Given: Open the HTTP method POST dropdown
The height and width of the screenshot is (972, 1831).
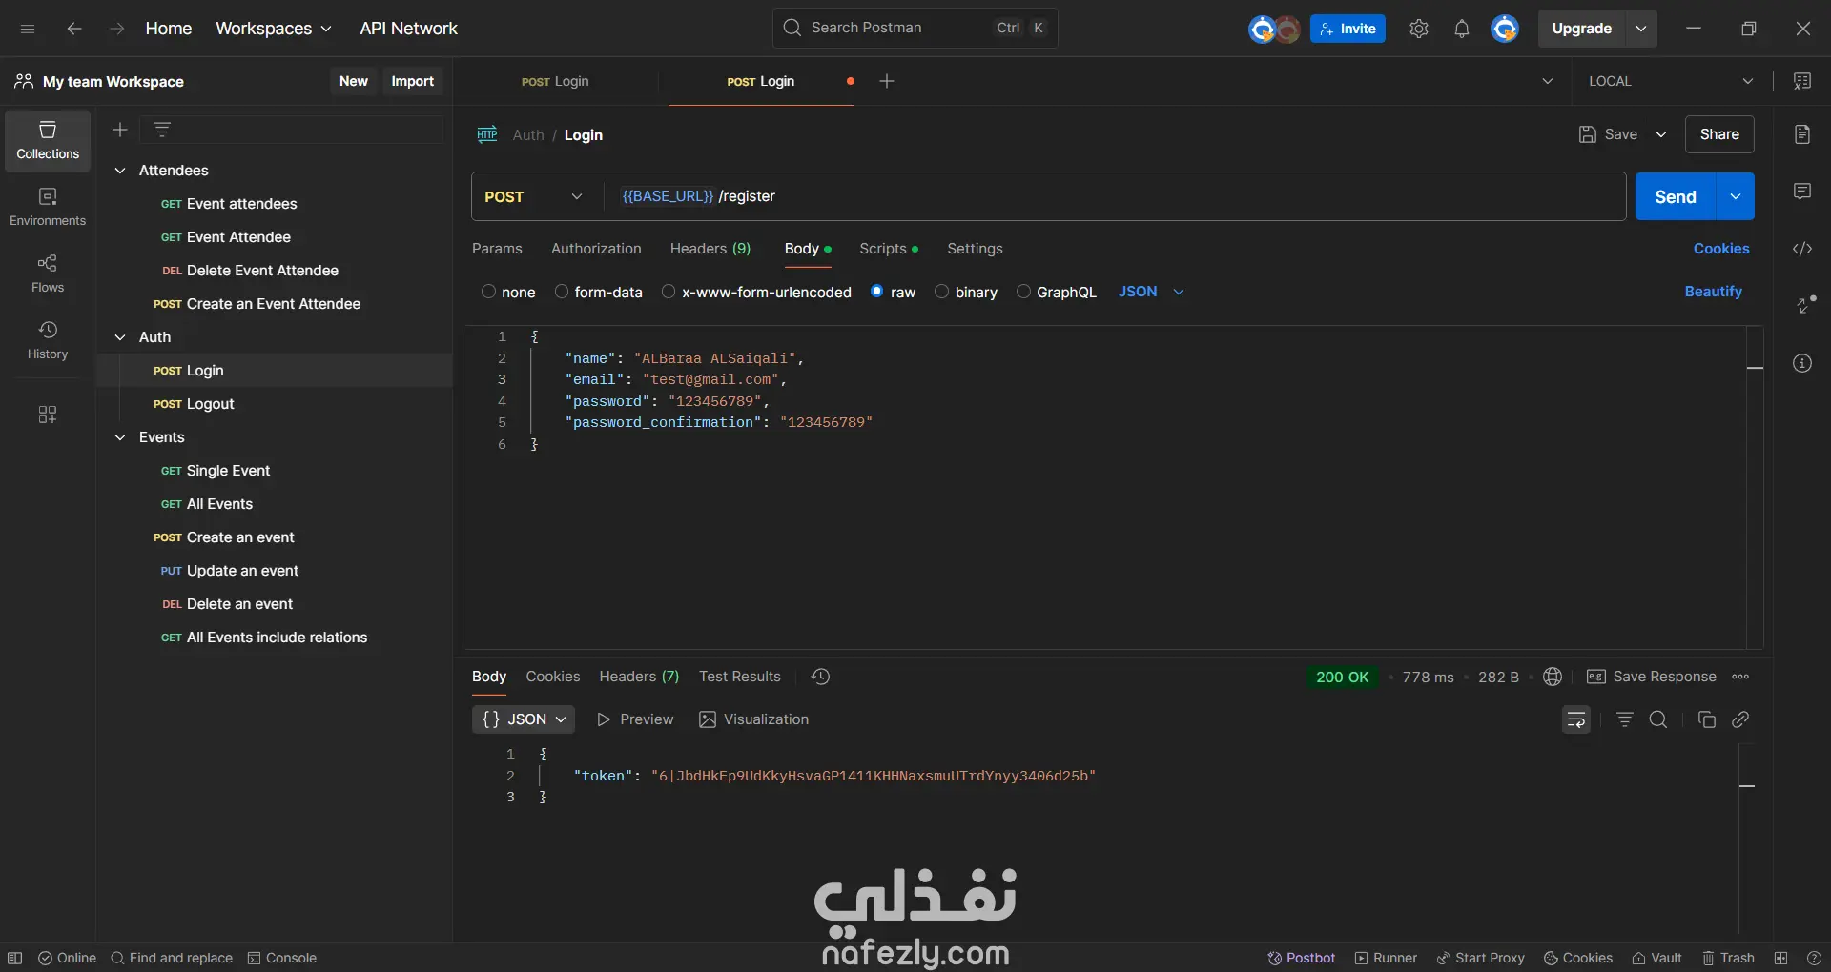Looking at the screenshot, I should click(x=534, y=196).
